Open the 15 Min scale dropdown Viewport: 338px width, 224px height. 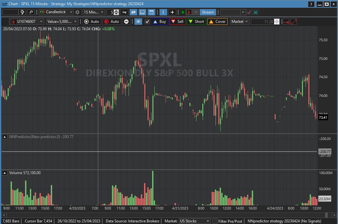94,12
